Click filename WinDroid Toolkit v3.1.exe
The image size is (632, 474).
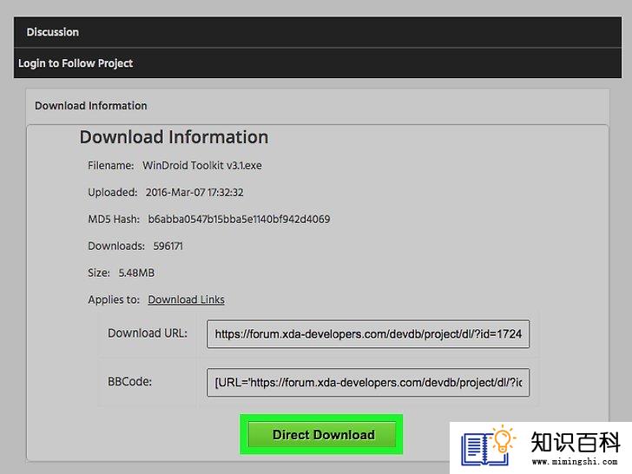(x=202, y=165)
